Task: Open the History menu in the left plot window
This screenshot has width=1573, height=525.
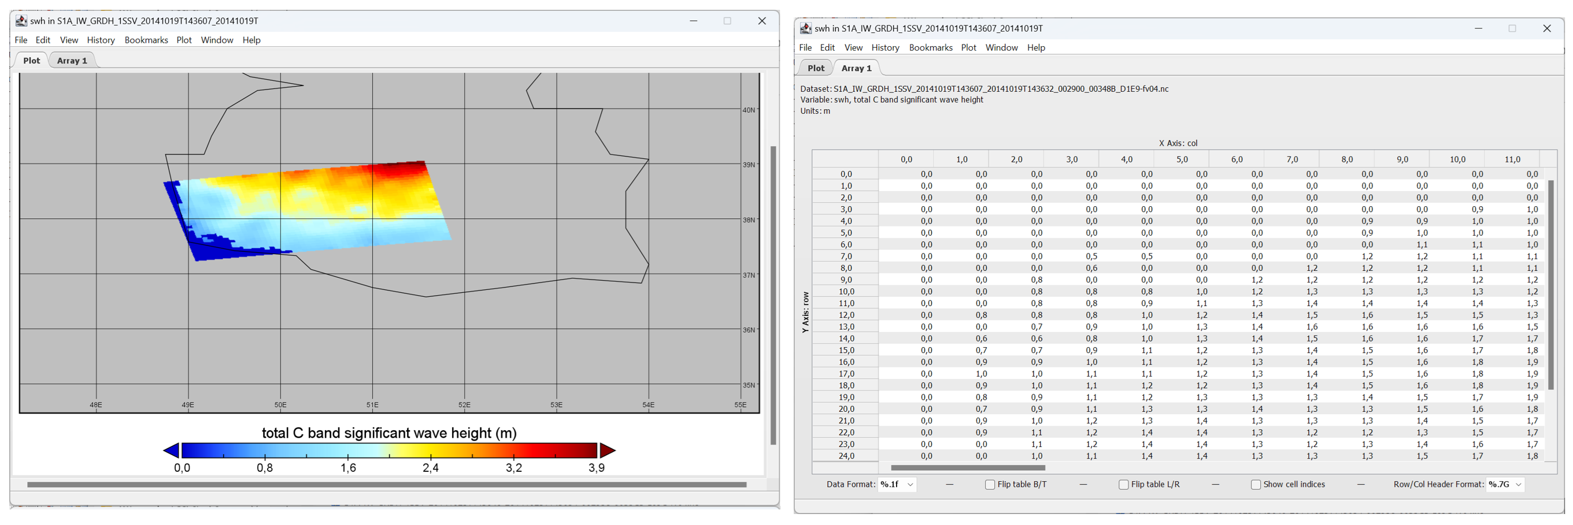Action: pos(101,40)
